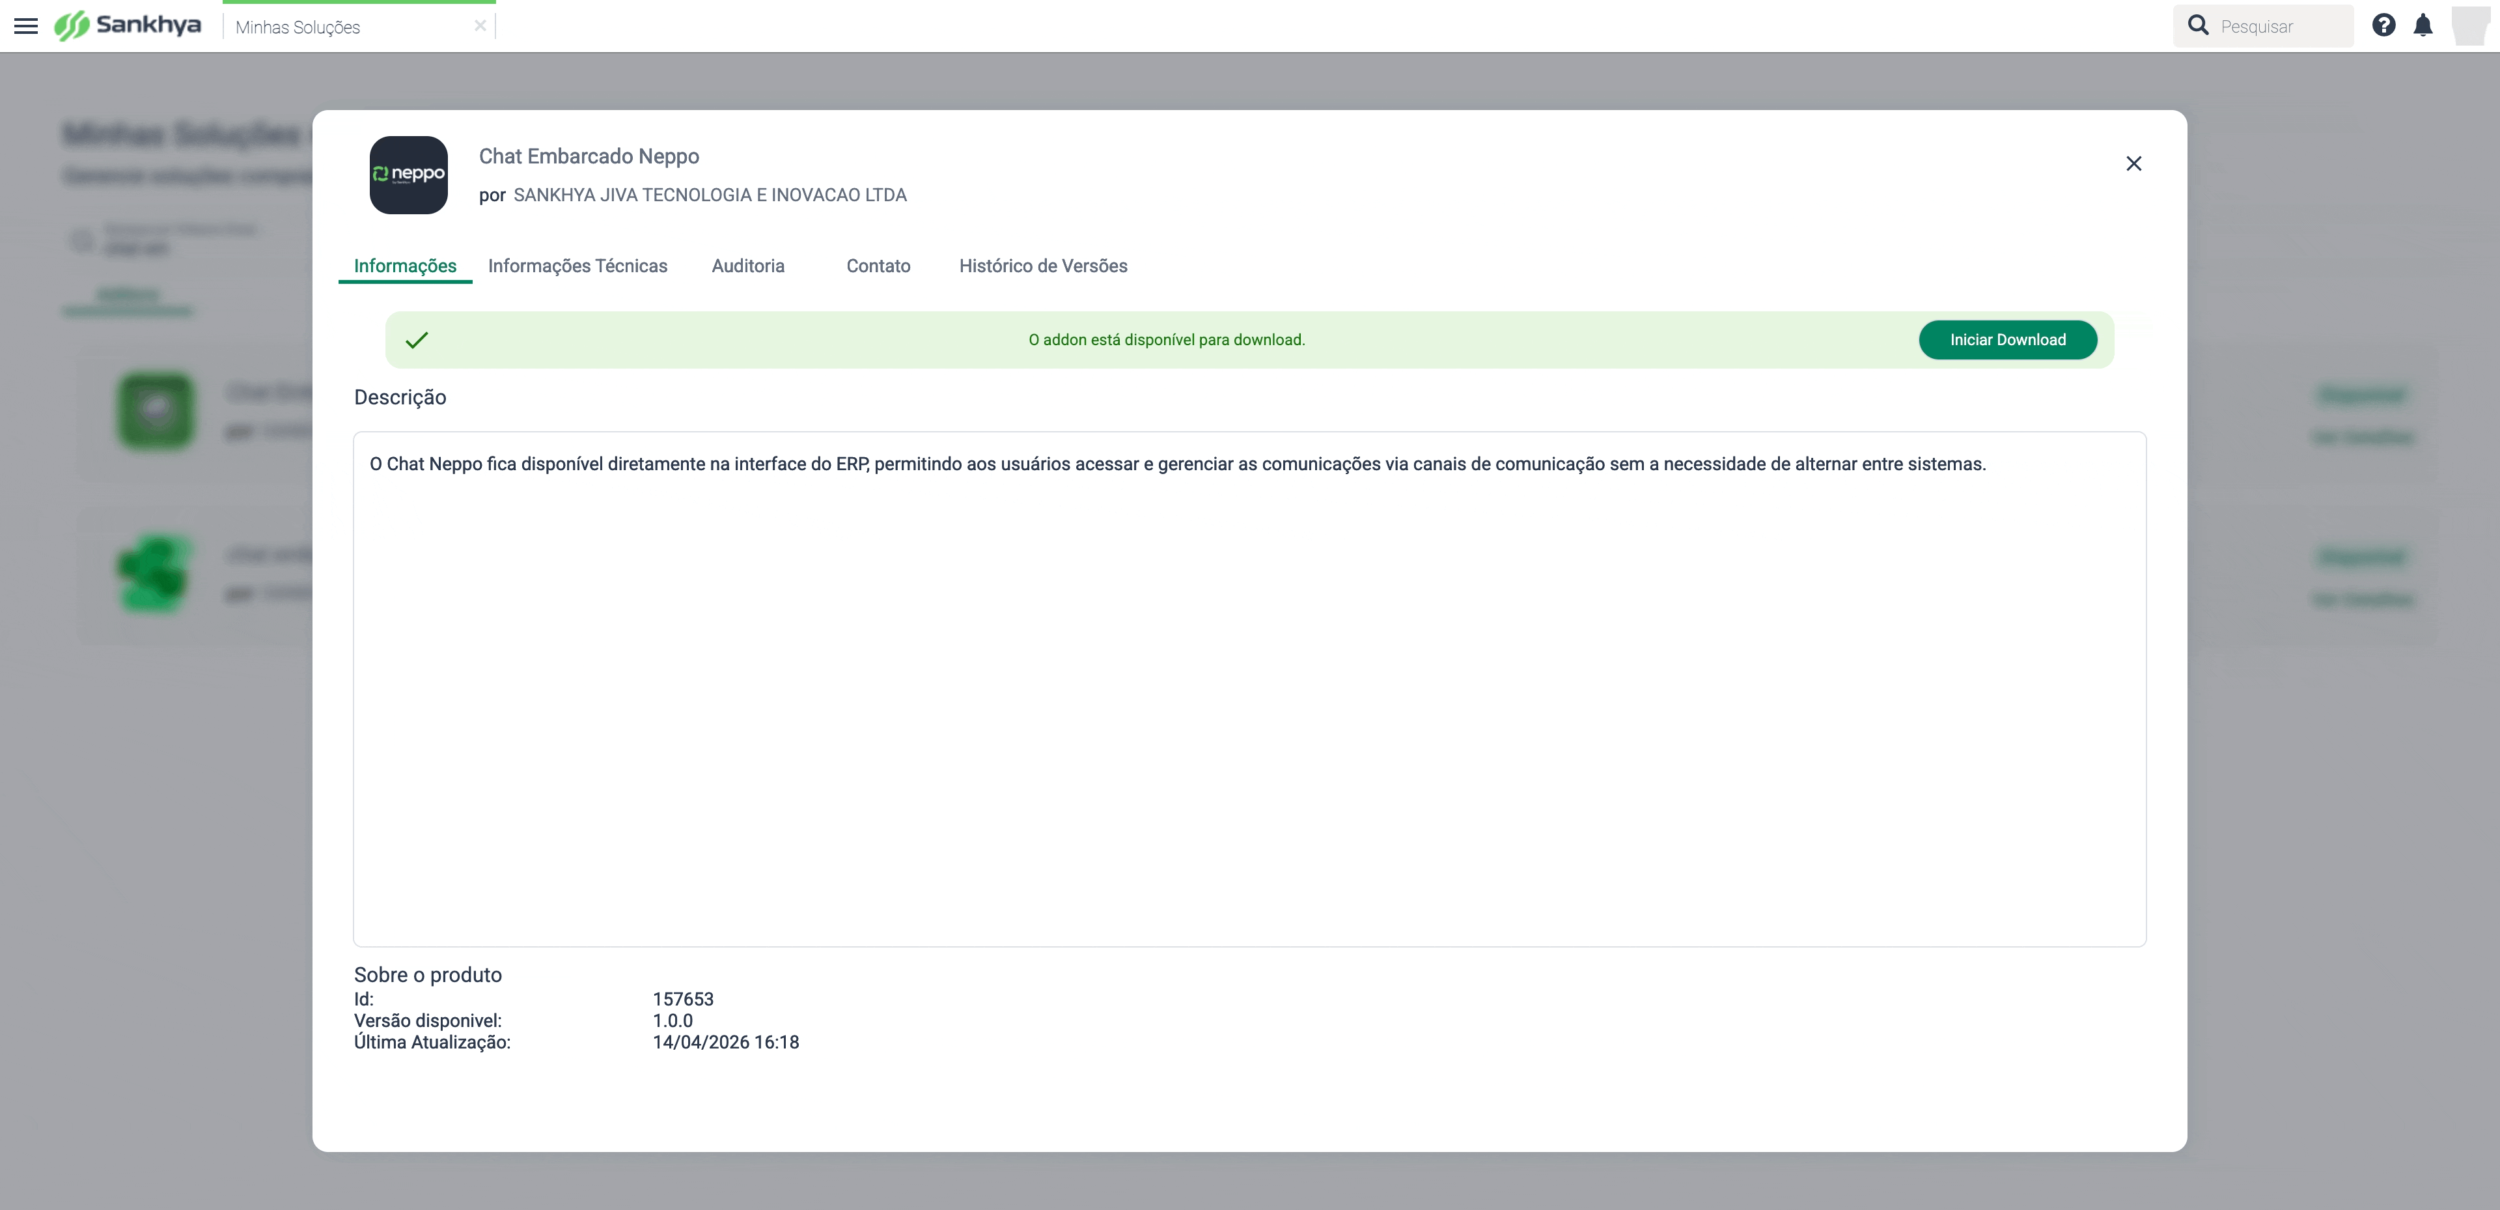The width and height of the screenshot is (2500, 1210).
Task: Click the Chat Embarcado Neppo title
Action: point(589,156)
